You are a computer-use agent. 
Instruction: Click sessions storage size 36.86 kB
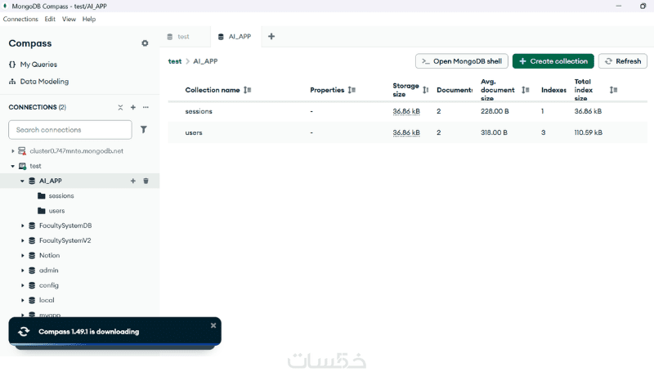[x=406, y=111]
